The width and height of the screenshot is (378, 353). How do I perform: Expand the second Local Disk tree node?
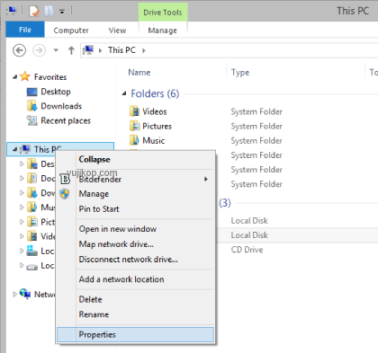point(22,265)
